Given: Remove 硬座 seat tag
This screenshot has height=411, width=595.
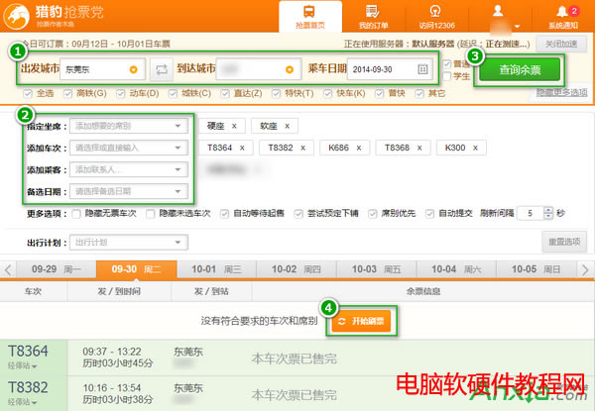Looking at the screenshot, I should (234, 126).
